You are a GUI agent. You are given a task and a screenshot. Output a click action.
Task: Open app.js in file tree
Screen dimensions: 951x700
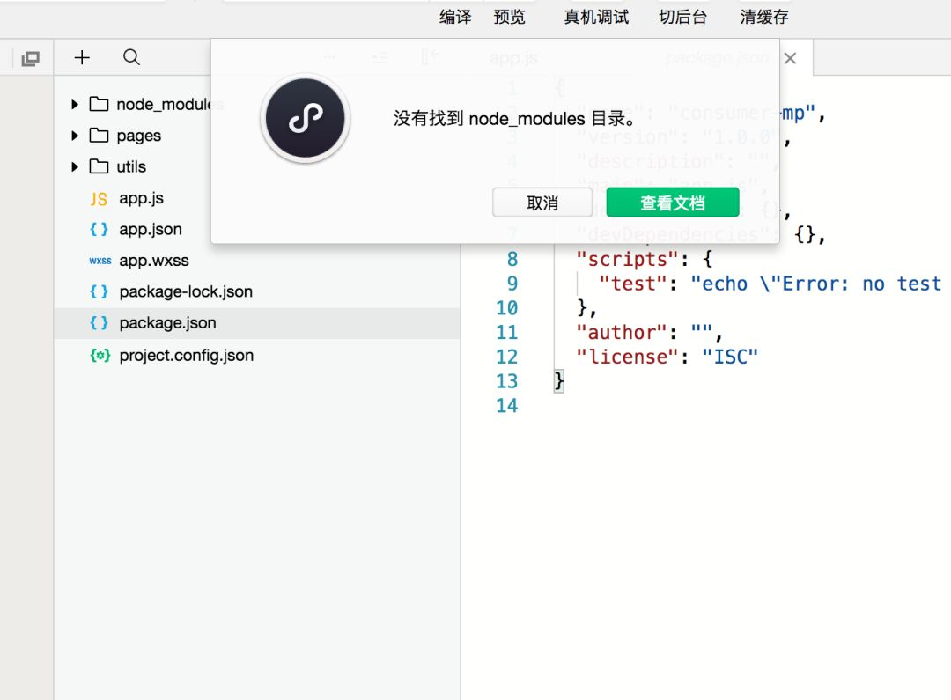click(x=141, y=198)
